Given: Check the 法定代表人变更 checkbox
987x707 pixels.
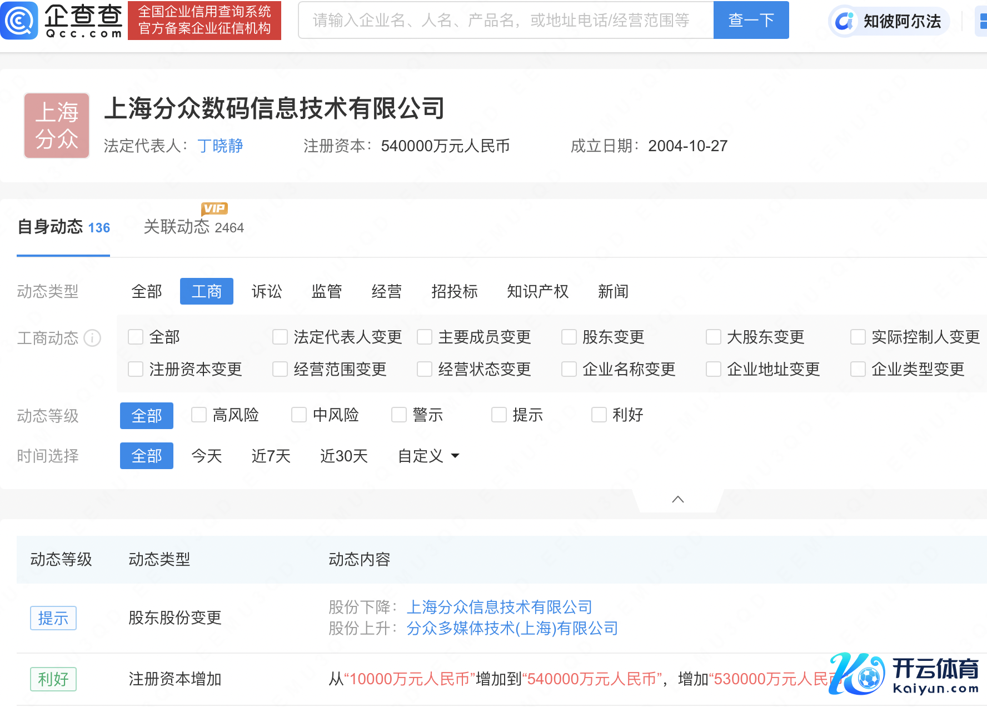Looking at the screenshot, I should (x=280, y=337).
